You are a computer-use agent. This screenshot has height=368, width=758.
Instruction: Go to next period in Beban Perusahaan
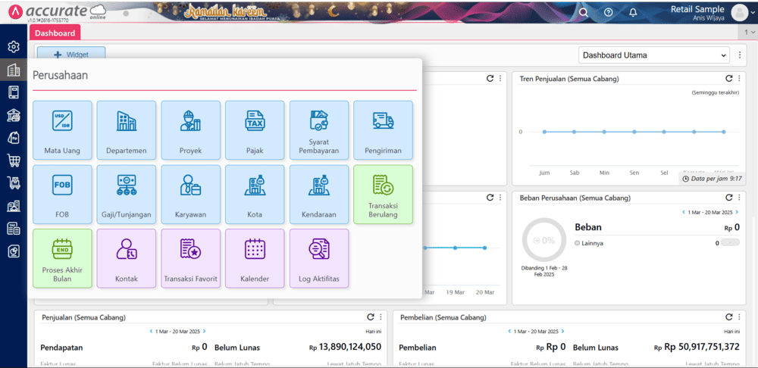point(737,212)
